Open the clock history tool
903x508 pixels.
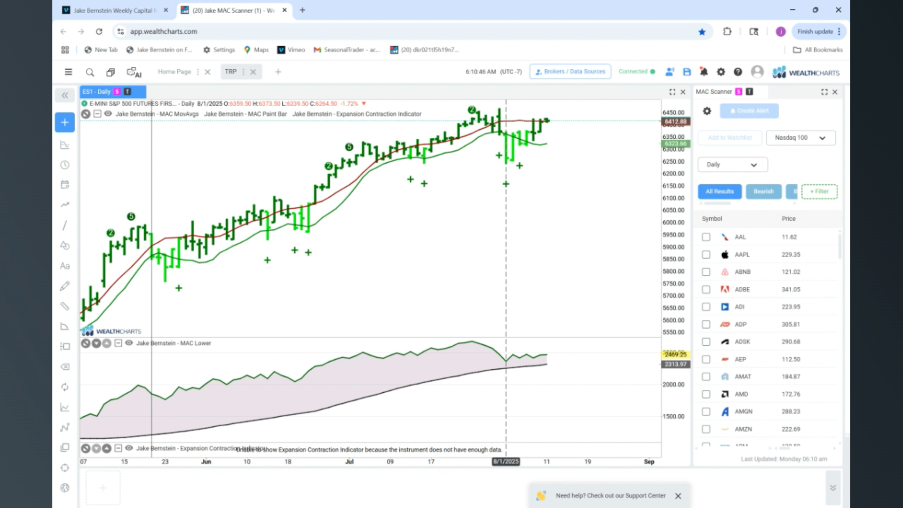coord(65,165)
